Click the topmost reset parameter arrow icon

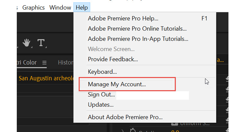coord(227,78)
